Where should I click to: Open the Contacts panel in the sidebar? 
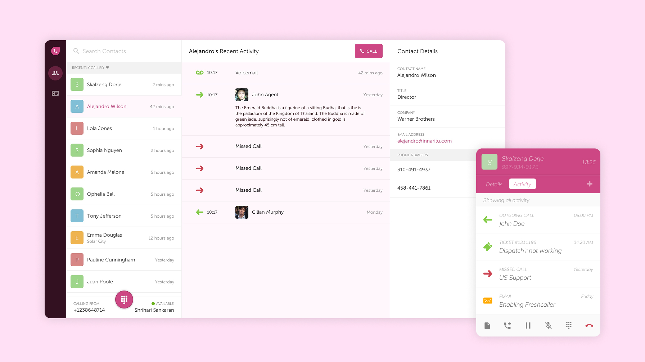[55, 73]
